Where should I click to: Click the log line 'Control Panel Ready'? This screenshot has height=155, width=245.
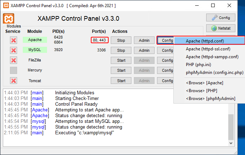(76, 104)
